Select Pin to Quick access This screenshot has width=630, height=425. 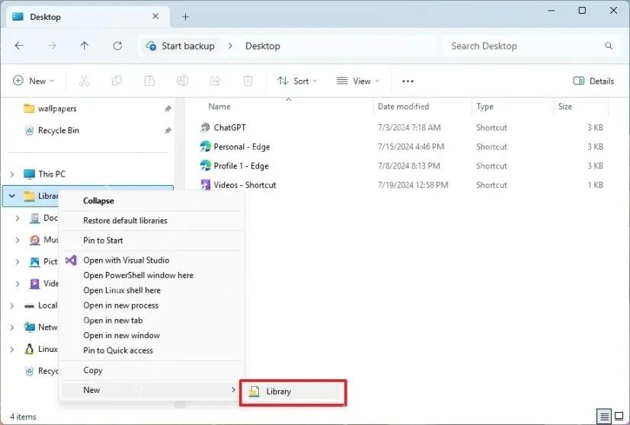click(152, 350)
